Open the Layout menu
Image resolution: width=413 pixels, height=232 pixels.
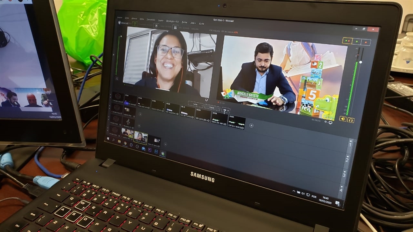click(161, 20)
